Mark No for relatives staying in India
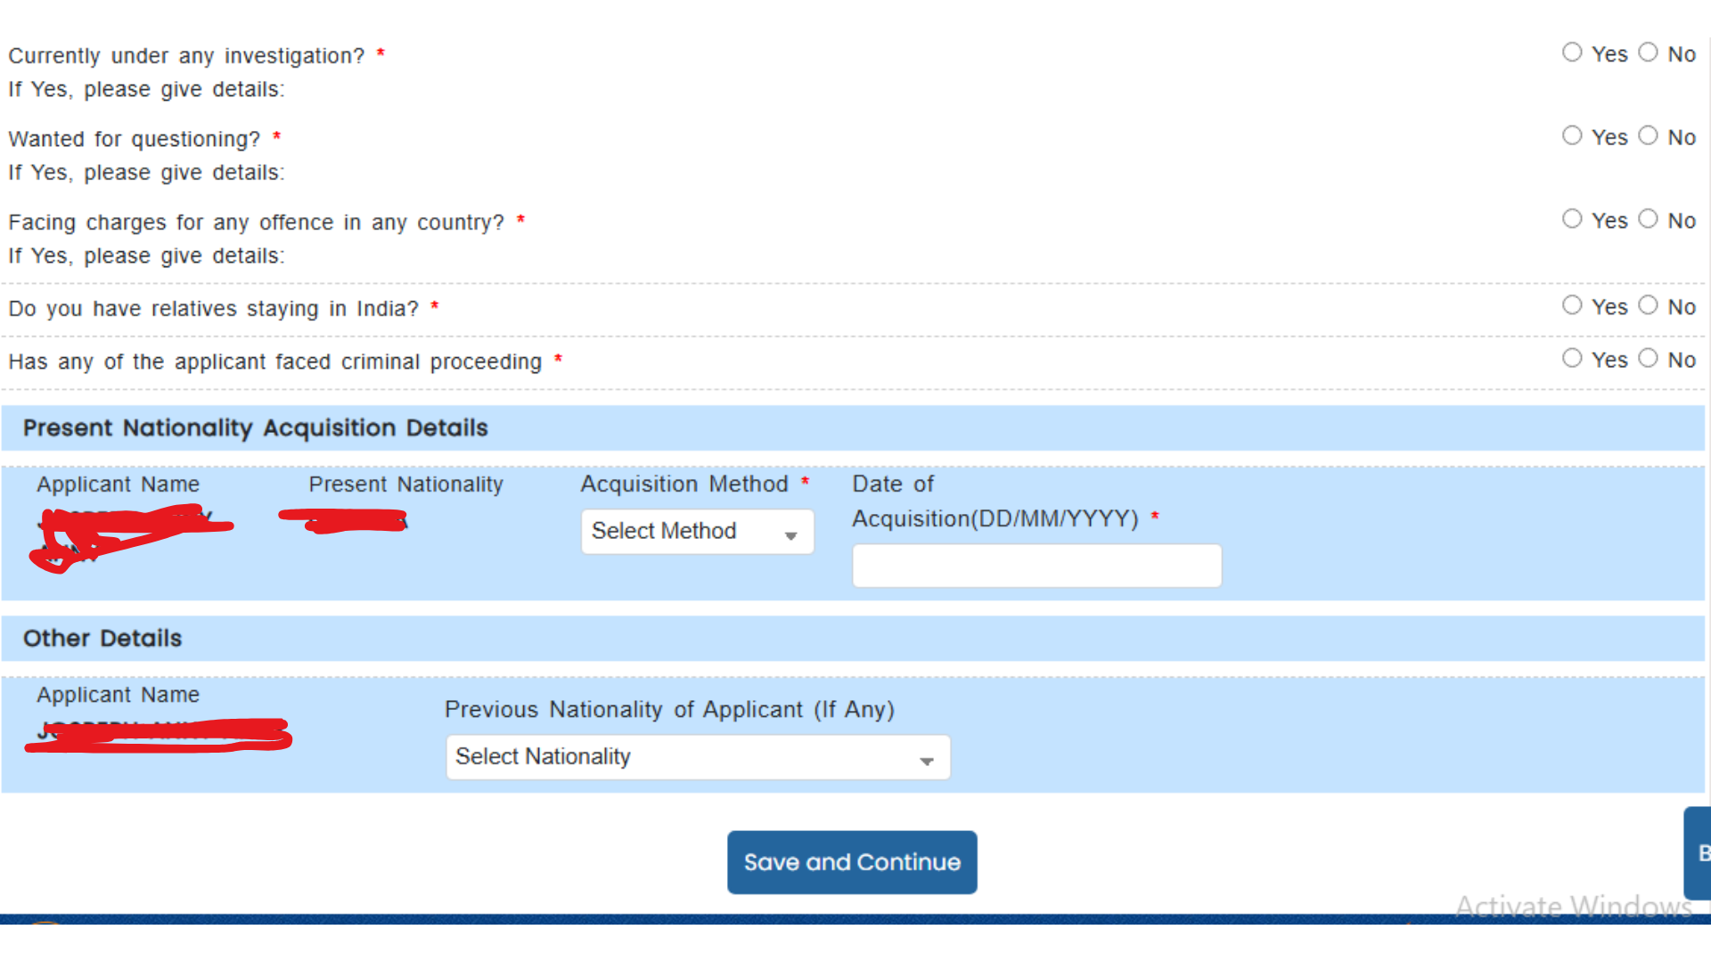The image size is (1711, 962). [1648, 306]
